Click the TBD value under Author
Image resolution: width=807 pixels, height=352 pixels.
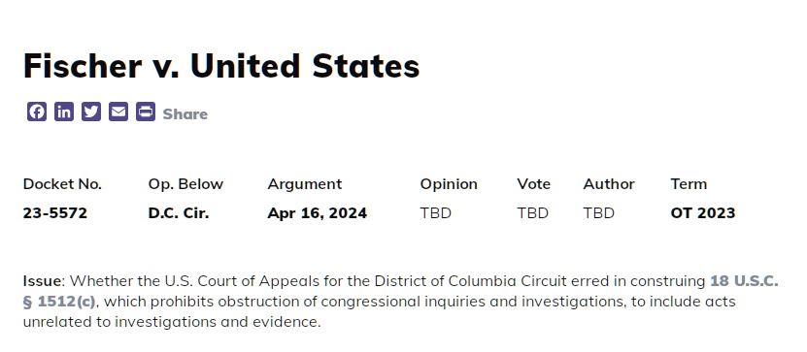598,212
